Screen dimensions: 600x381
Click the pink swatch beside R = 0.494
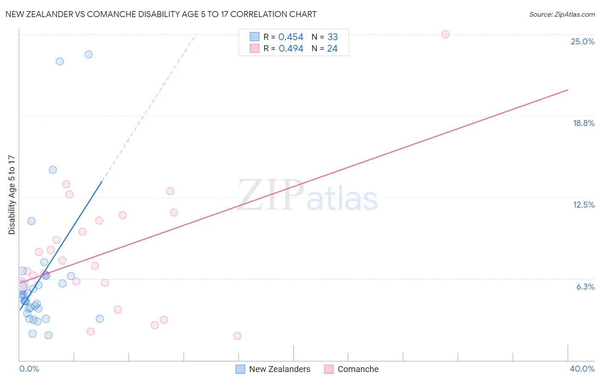coord(254,48)
